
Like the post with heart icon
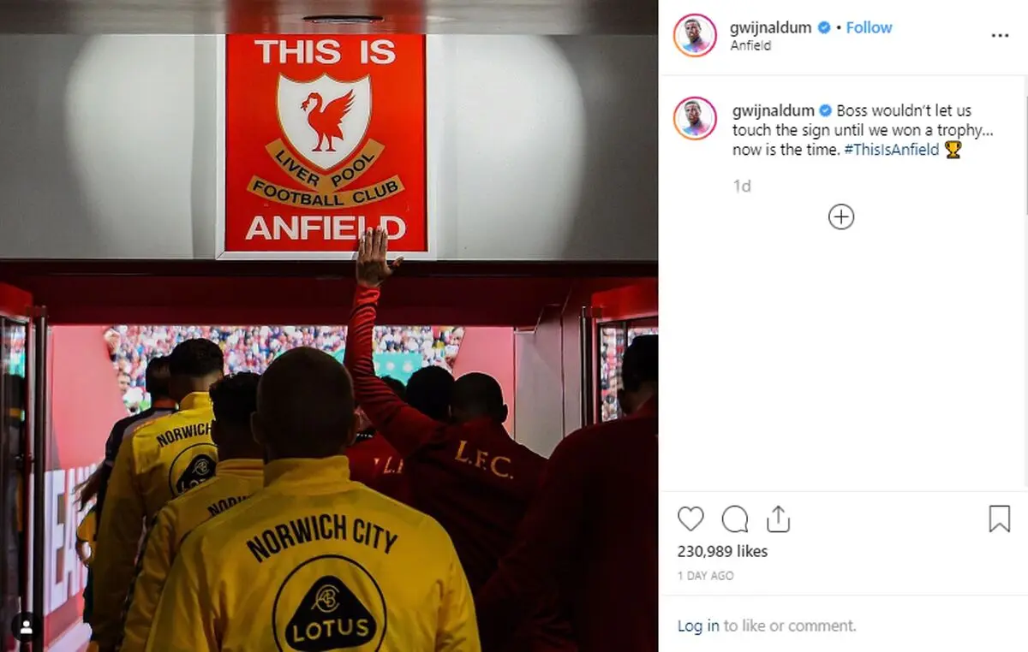(x=690, y=519)
